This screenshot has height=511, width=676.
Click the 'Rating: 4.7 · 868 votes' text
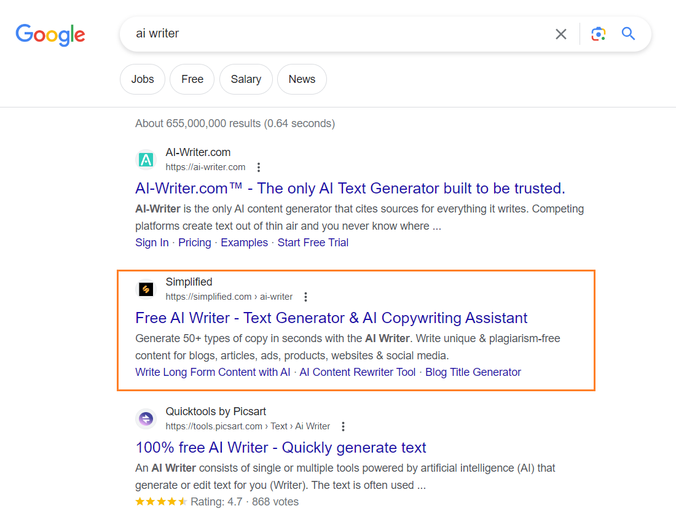[245, 502]
